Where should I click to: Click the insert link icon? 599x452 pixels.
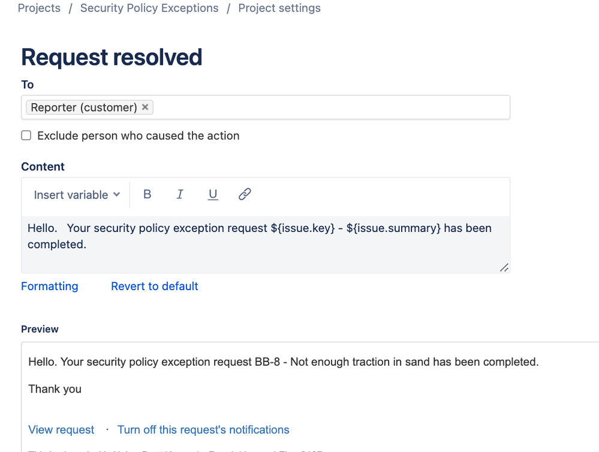pos(245,194)
